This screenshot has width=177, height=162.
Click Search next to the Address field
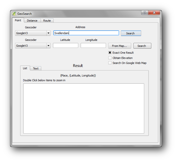pos(131,33)
